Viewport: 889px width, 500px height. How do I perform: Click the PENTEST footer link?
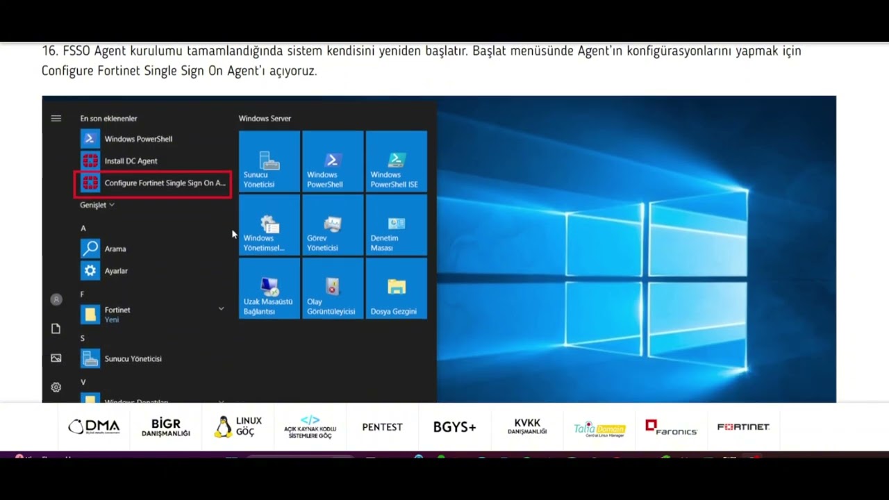click(382, 427)
